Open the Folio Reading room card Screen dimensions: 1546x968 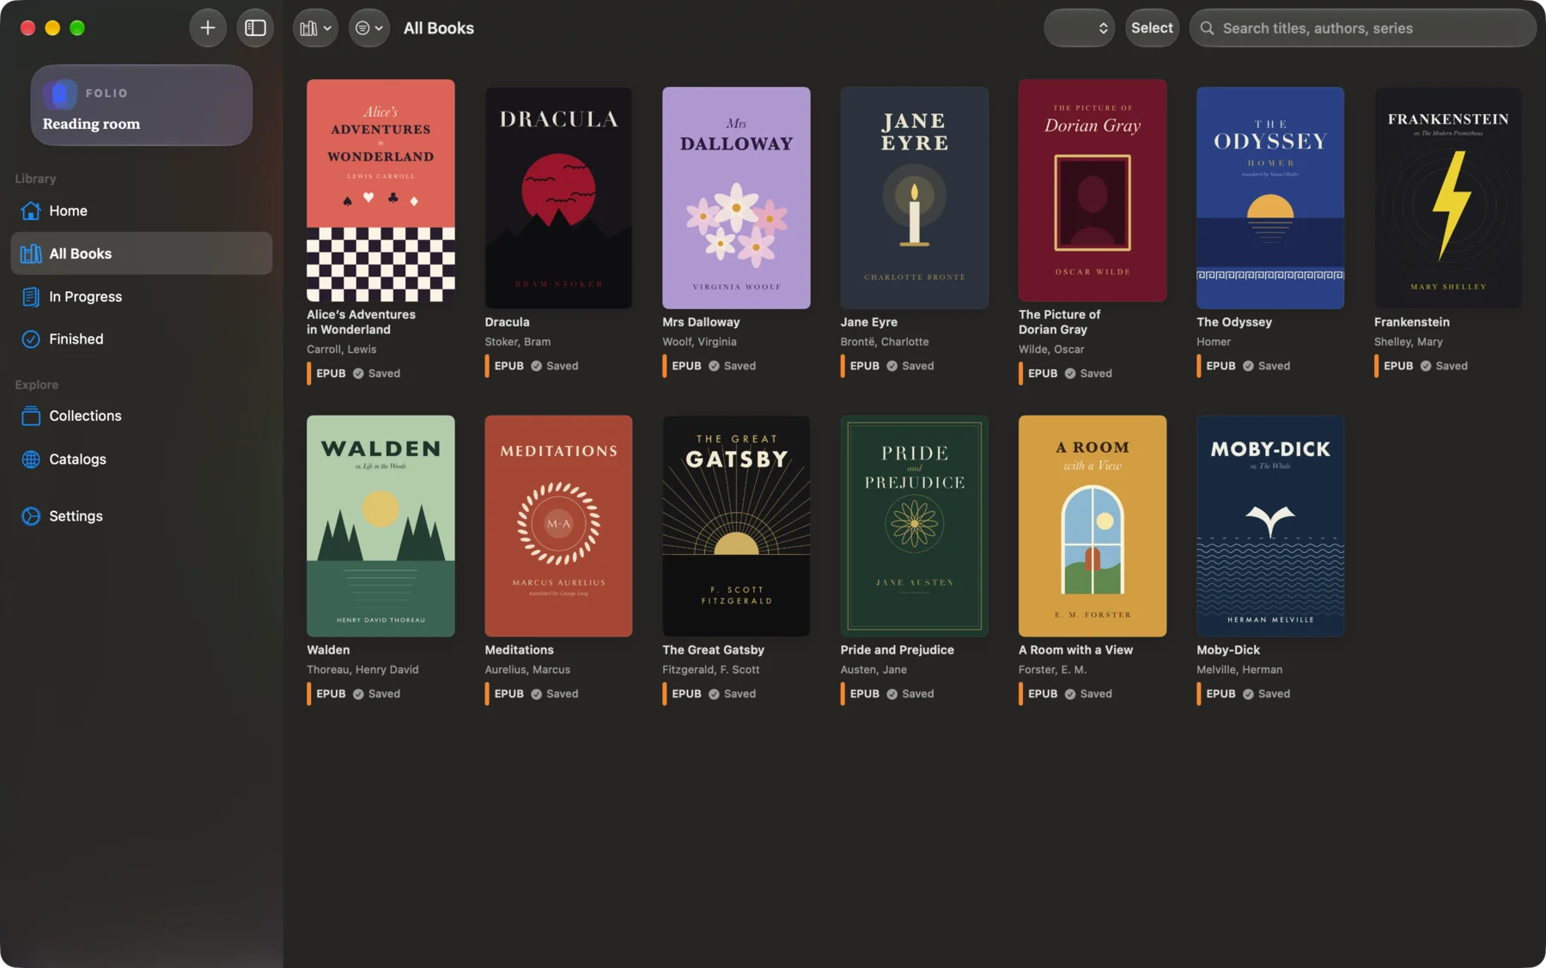click(142, 106)
